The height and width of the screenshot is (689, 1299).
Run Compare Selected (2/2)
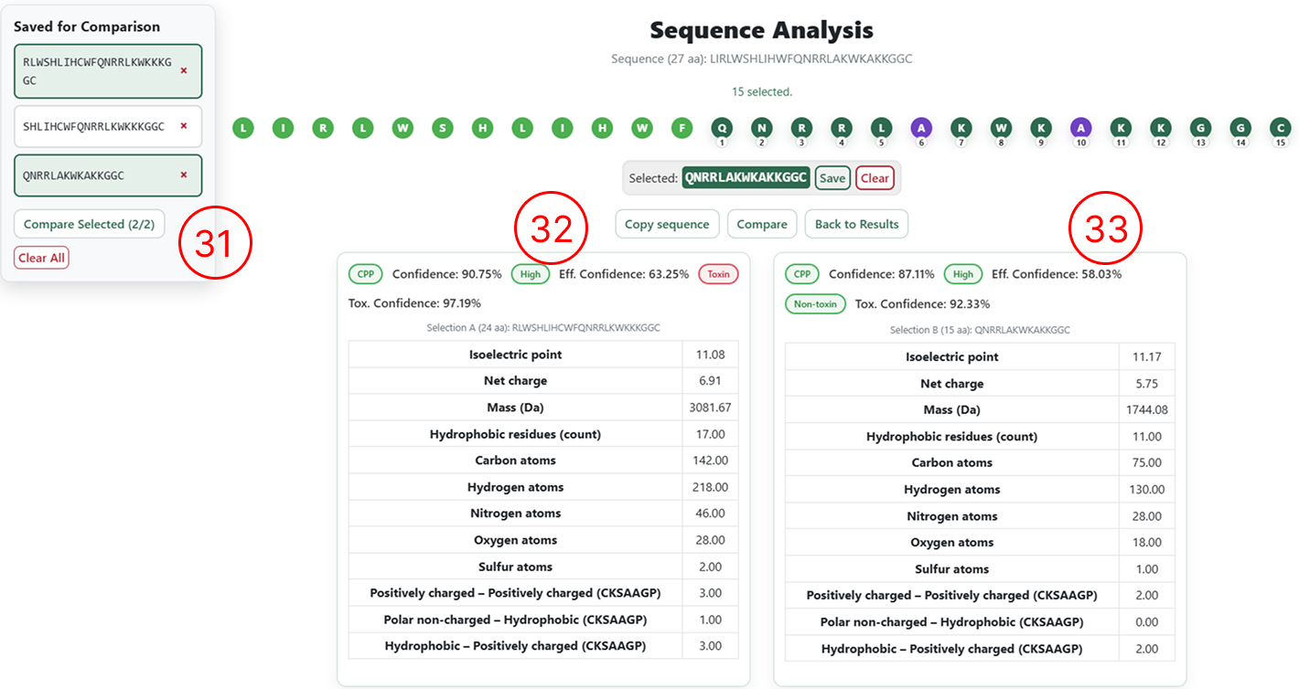pos(89,223)
